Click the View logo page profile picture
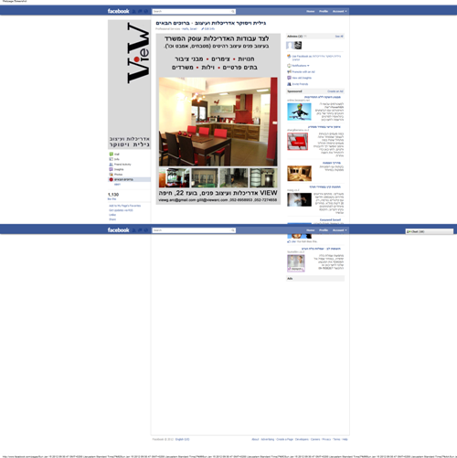The width and height of the screenshot is (457, 458). point(129,84)
